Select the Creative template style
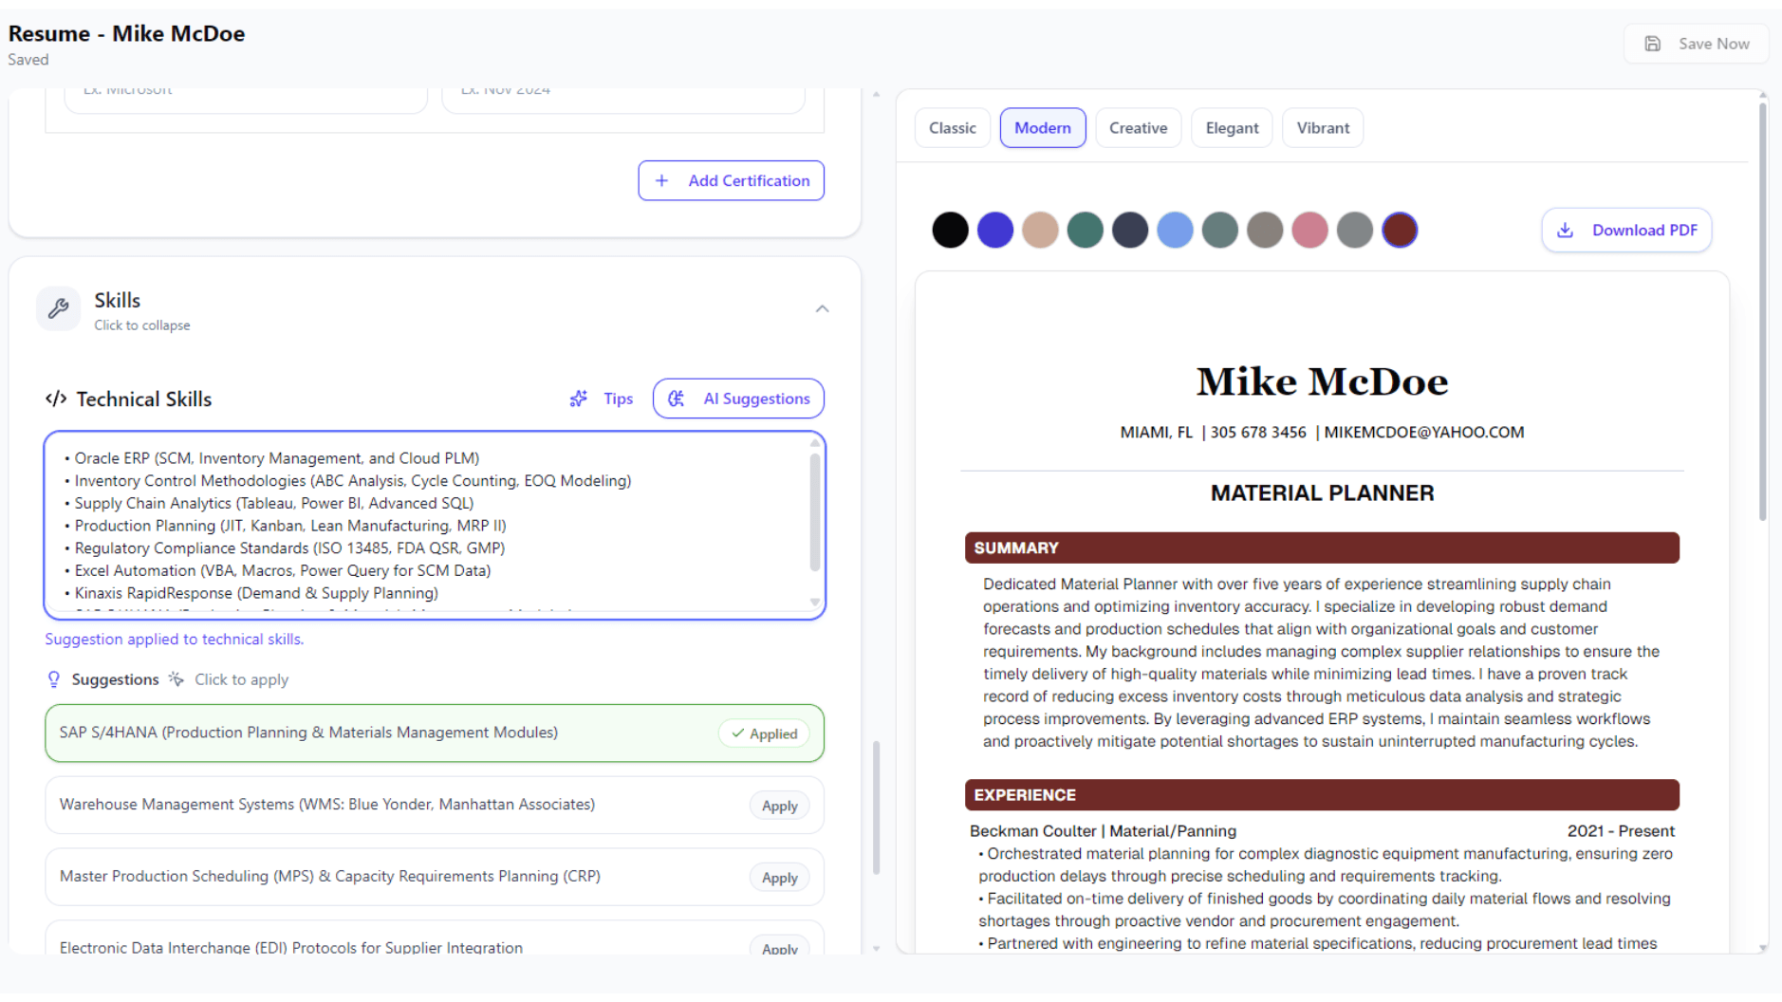 click(x=1138, y=127)
